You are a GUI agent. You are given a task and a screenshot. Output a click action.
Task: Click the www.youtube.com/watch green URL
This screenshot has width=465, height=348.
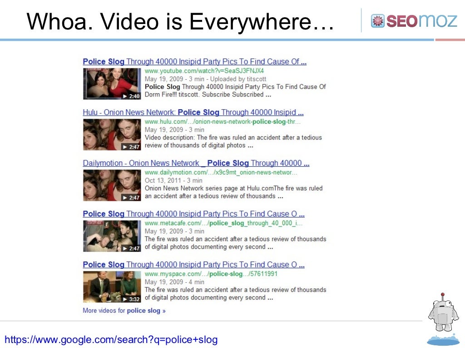pos(204,71)
